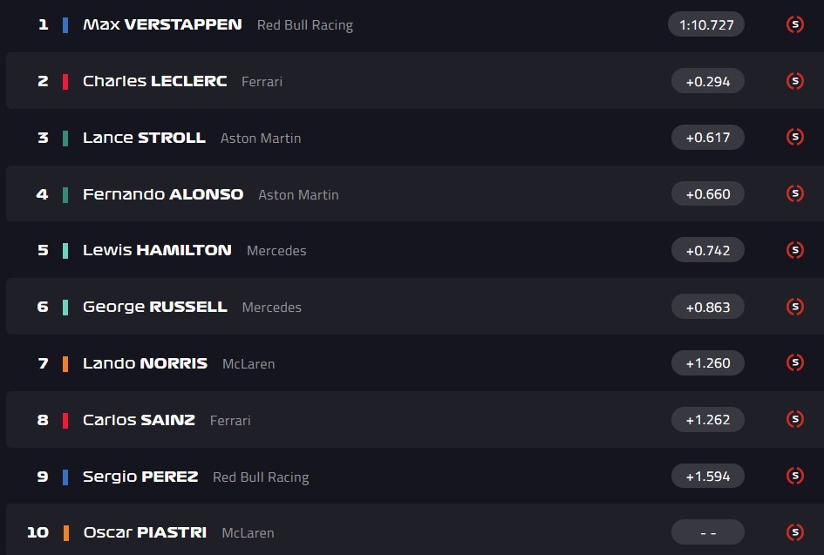Click Piastri's tyre compound icon
Image resolution: width=824 pixels, height=555 pixels.
[x=794, y=531]
